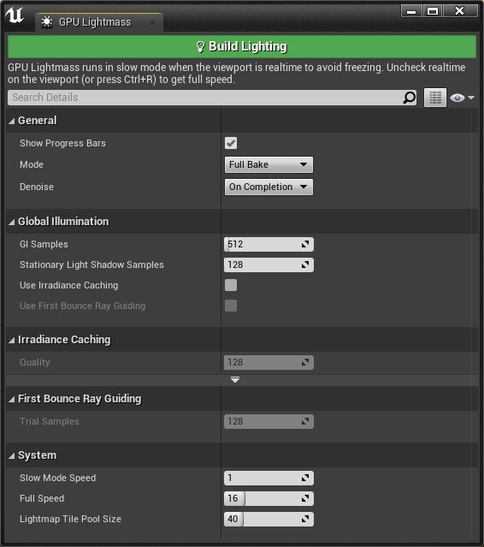Click the Full Speed spin arrow icon
Screen dimensions: 484x547
(305, 498)
